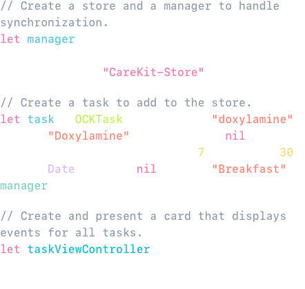Select the "Breakfast" string literal
This screenshot has height=289, width=305.
click(x=248, y=169)
